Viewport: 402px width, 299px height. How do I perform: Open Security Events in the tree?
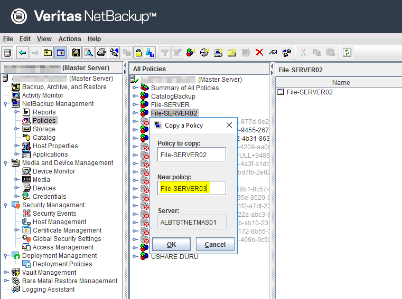[54, 214]
